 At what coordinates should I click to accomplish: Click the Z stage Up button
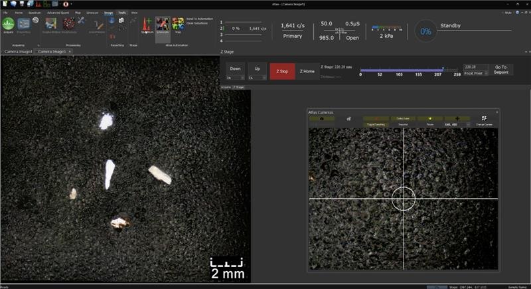point(258,69)
